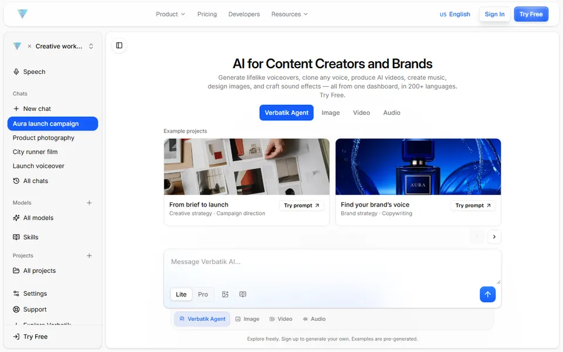Image resolution: width=563 pixels, height=352 pixels.
Task: Add a new model with plus icon
Action: [x=89, y=203]
